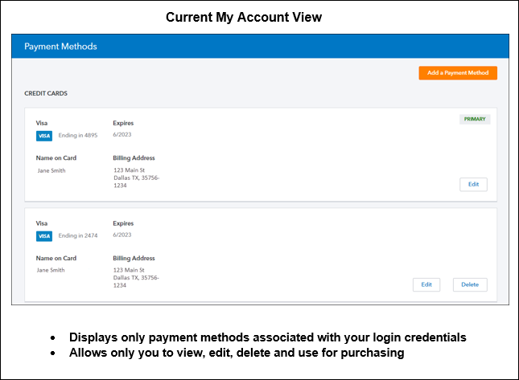Image resolution: width=519 pixels, height=380 pixels.
Task: Click the 'Current My Account View' title
Action: pyautogui.click(x=244, y=17)
